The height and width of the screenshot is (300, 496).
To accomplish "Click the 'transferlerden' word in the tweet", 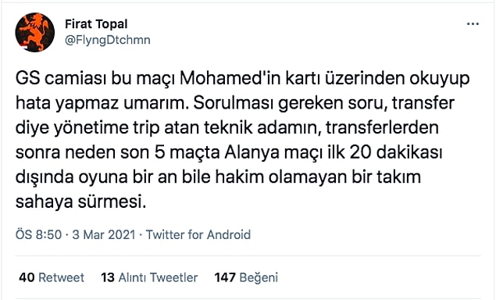I will pos(382,127).
